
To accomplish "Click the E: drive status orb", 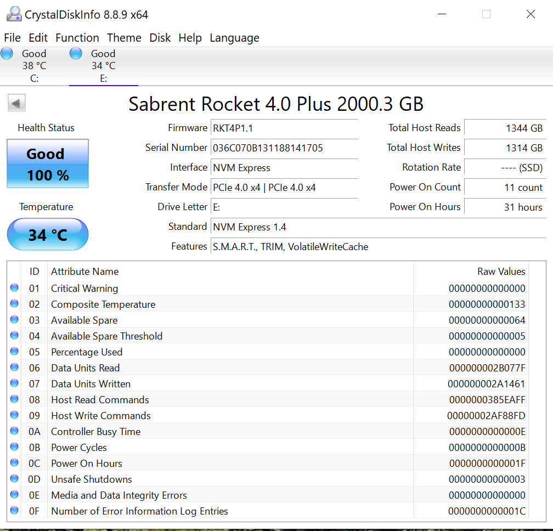I will 76,54.
